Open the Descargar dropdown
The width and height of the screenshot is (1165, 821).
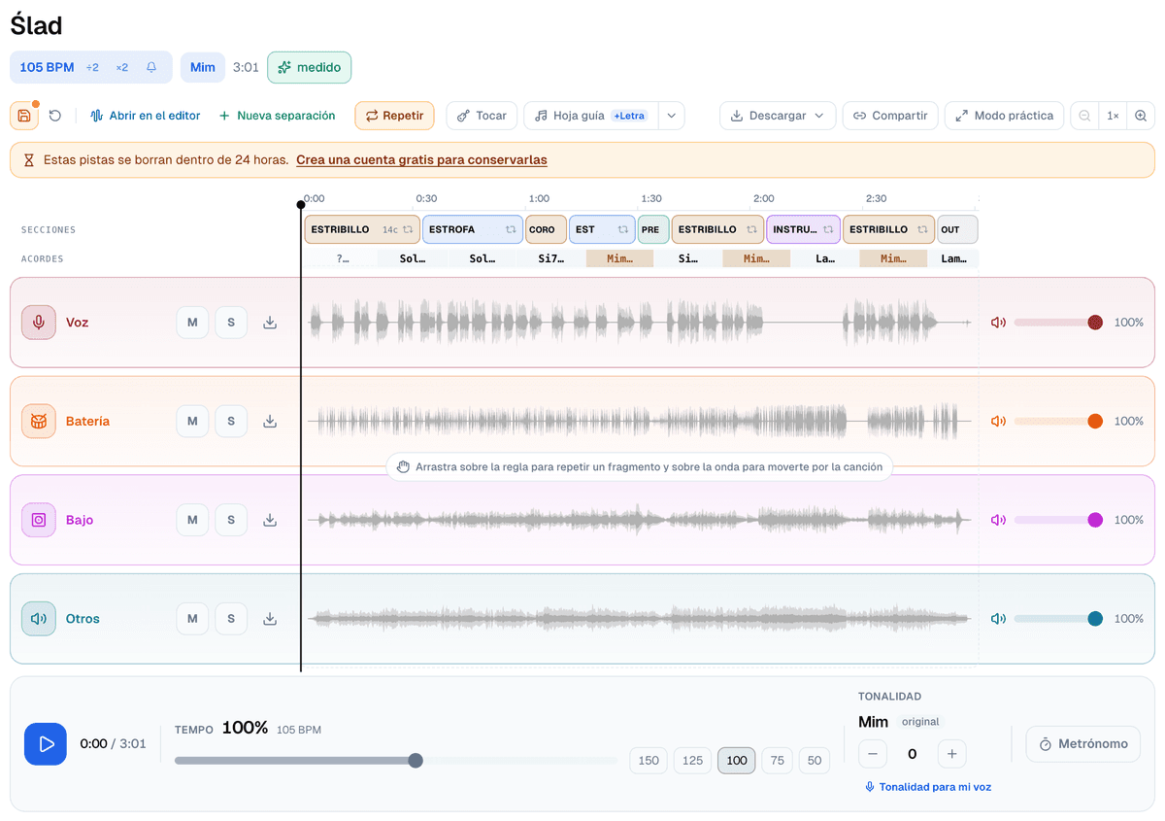coord(778,116)
